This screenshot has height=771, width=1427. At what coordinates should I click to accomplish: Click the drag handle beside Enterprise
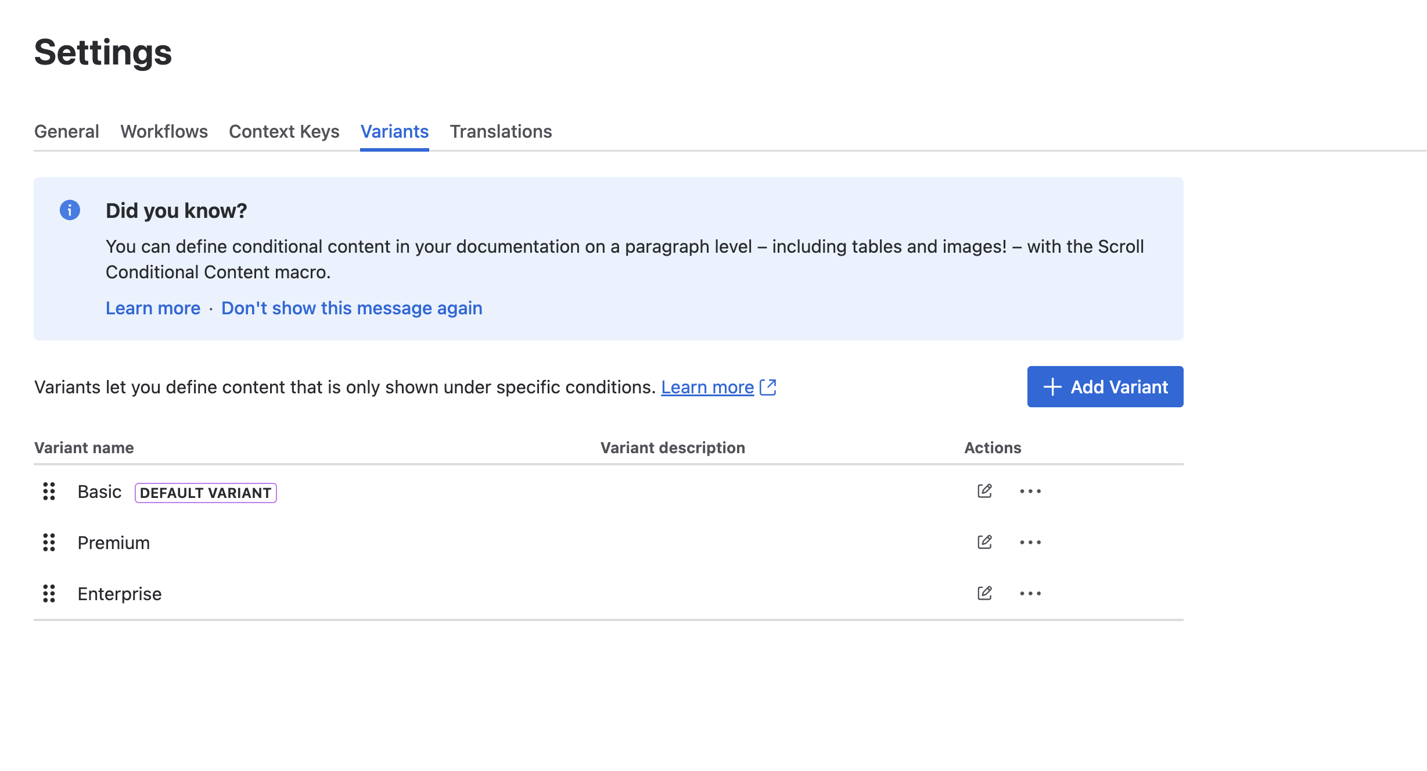(49, 594)
